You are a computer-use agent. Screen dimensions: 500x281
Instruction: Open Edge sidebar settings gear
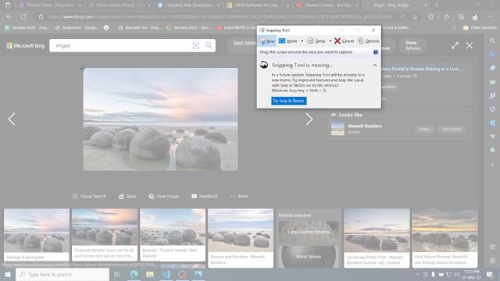click(492, 260)
